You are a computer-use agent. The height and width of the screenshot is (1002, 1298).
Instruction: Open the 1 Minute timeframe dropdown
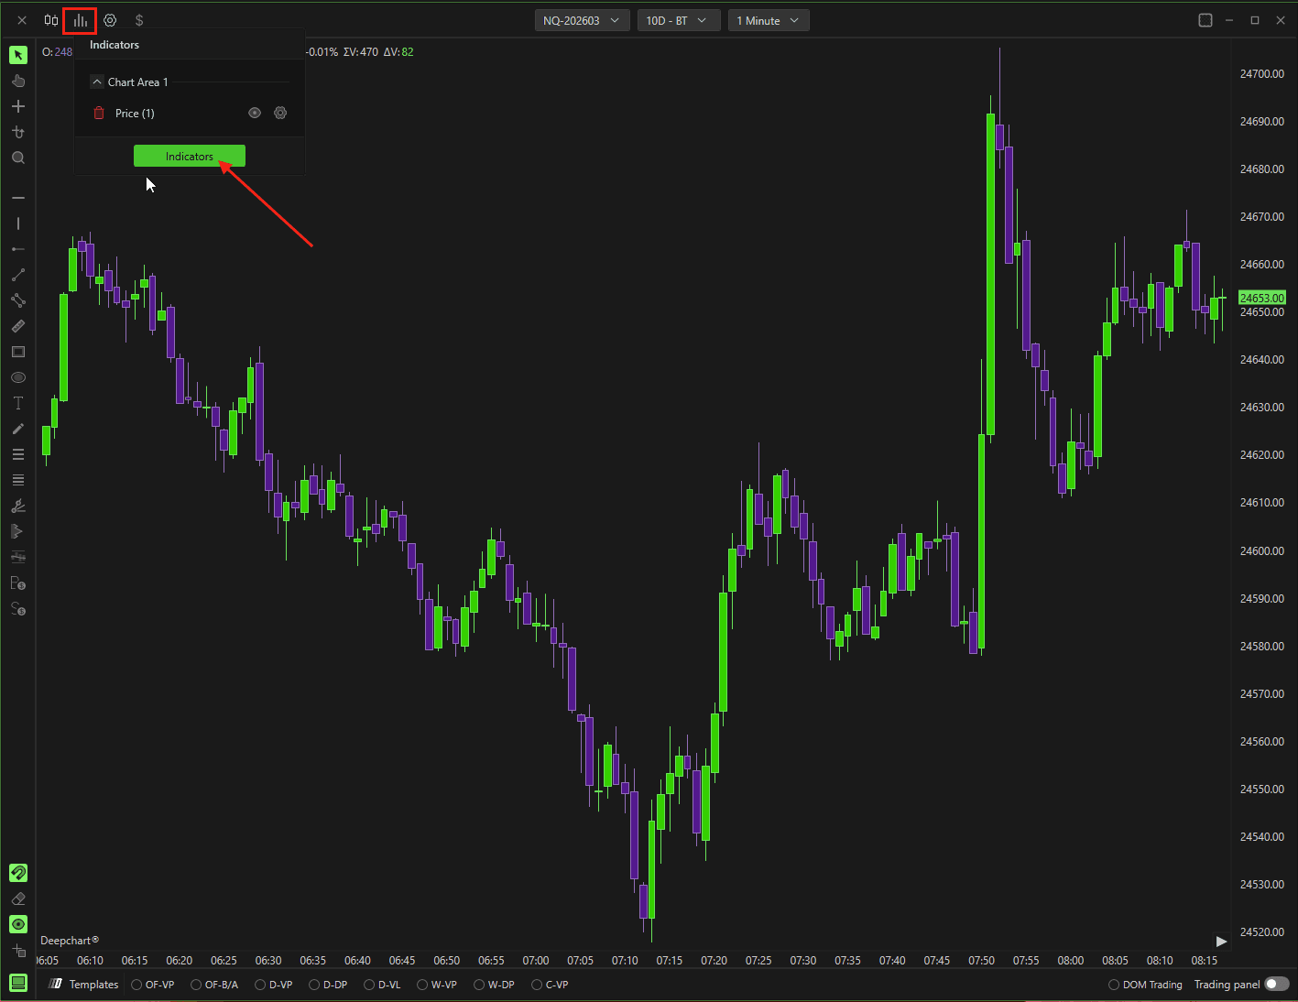(x=769, y=20)
